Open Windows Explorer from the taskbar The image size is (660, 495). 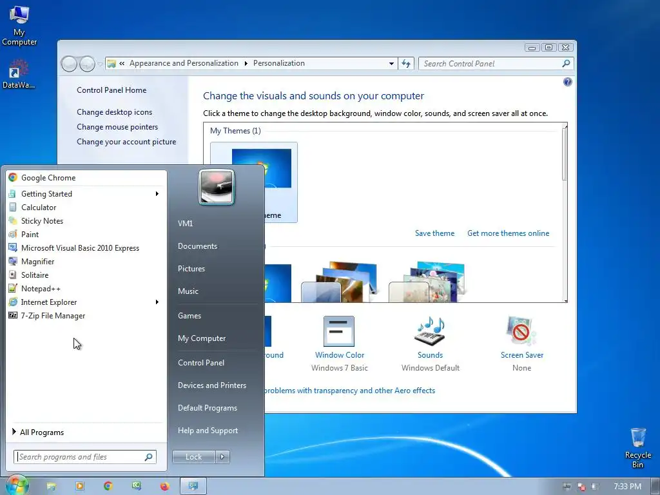coord(52,486)
